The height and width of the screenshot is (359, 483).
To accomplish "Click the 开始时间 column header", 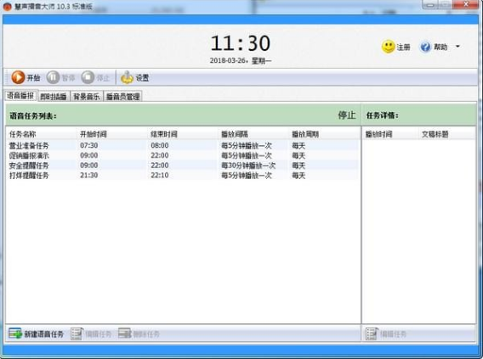I will tap(94, 134).
